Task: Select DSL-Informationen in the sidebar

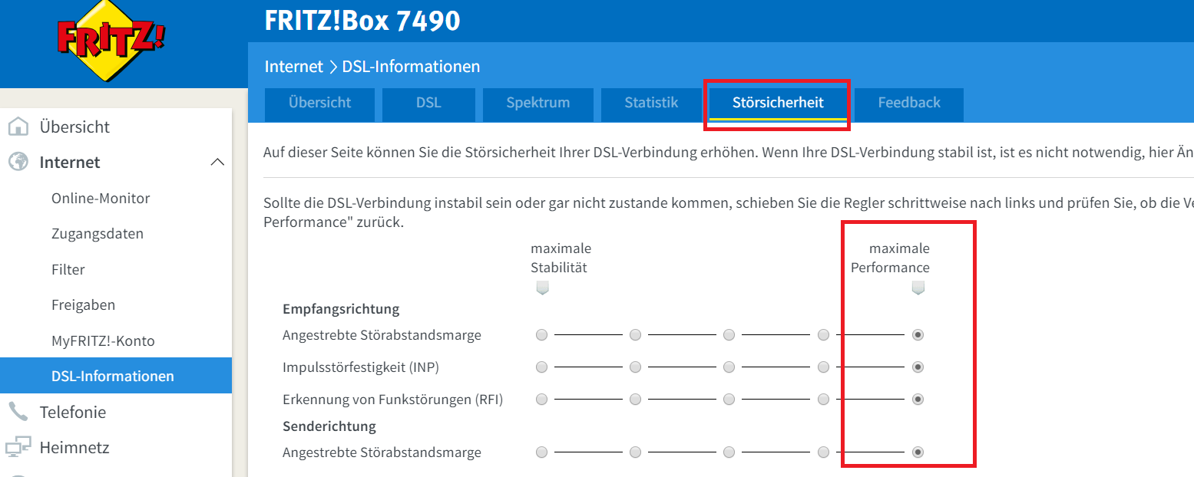Action: [116, 376]
